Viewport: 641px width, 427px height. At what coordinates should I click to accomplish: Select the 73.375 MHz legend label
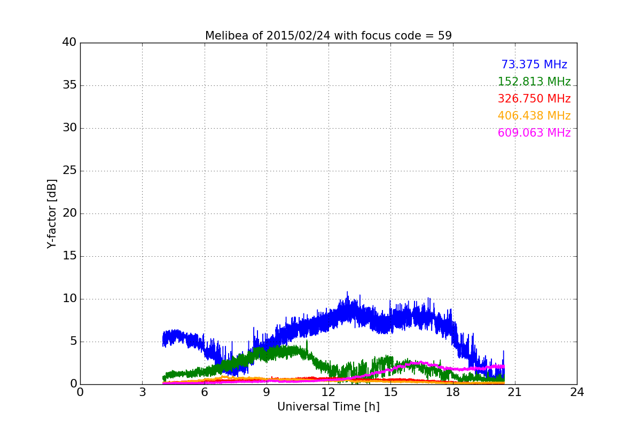pyautogui.click(x=534, y=65)
